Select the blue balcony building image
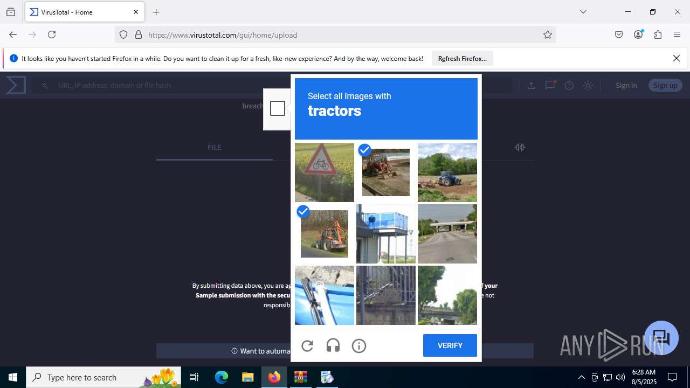 pyautogui.click(x=386, y=234)
